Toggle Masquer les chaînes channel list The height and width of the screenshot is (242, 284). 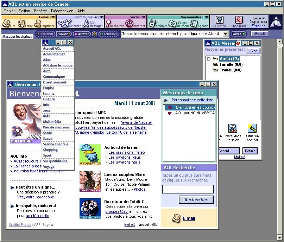(x=17, y=37)
